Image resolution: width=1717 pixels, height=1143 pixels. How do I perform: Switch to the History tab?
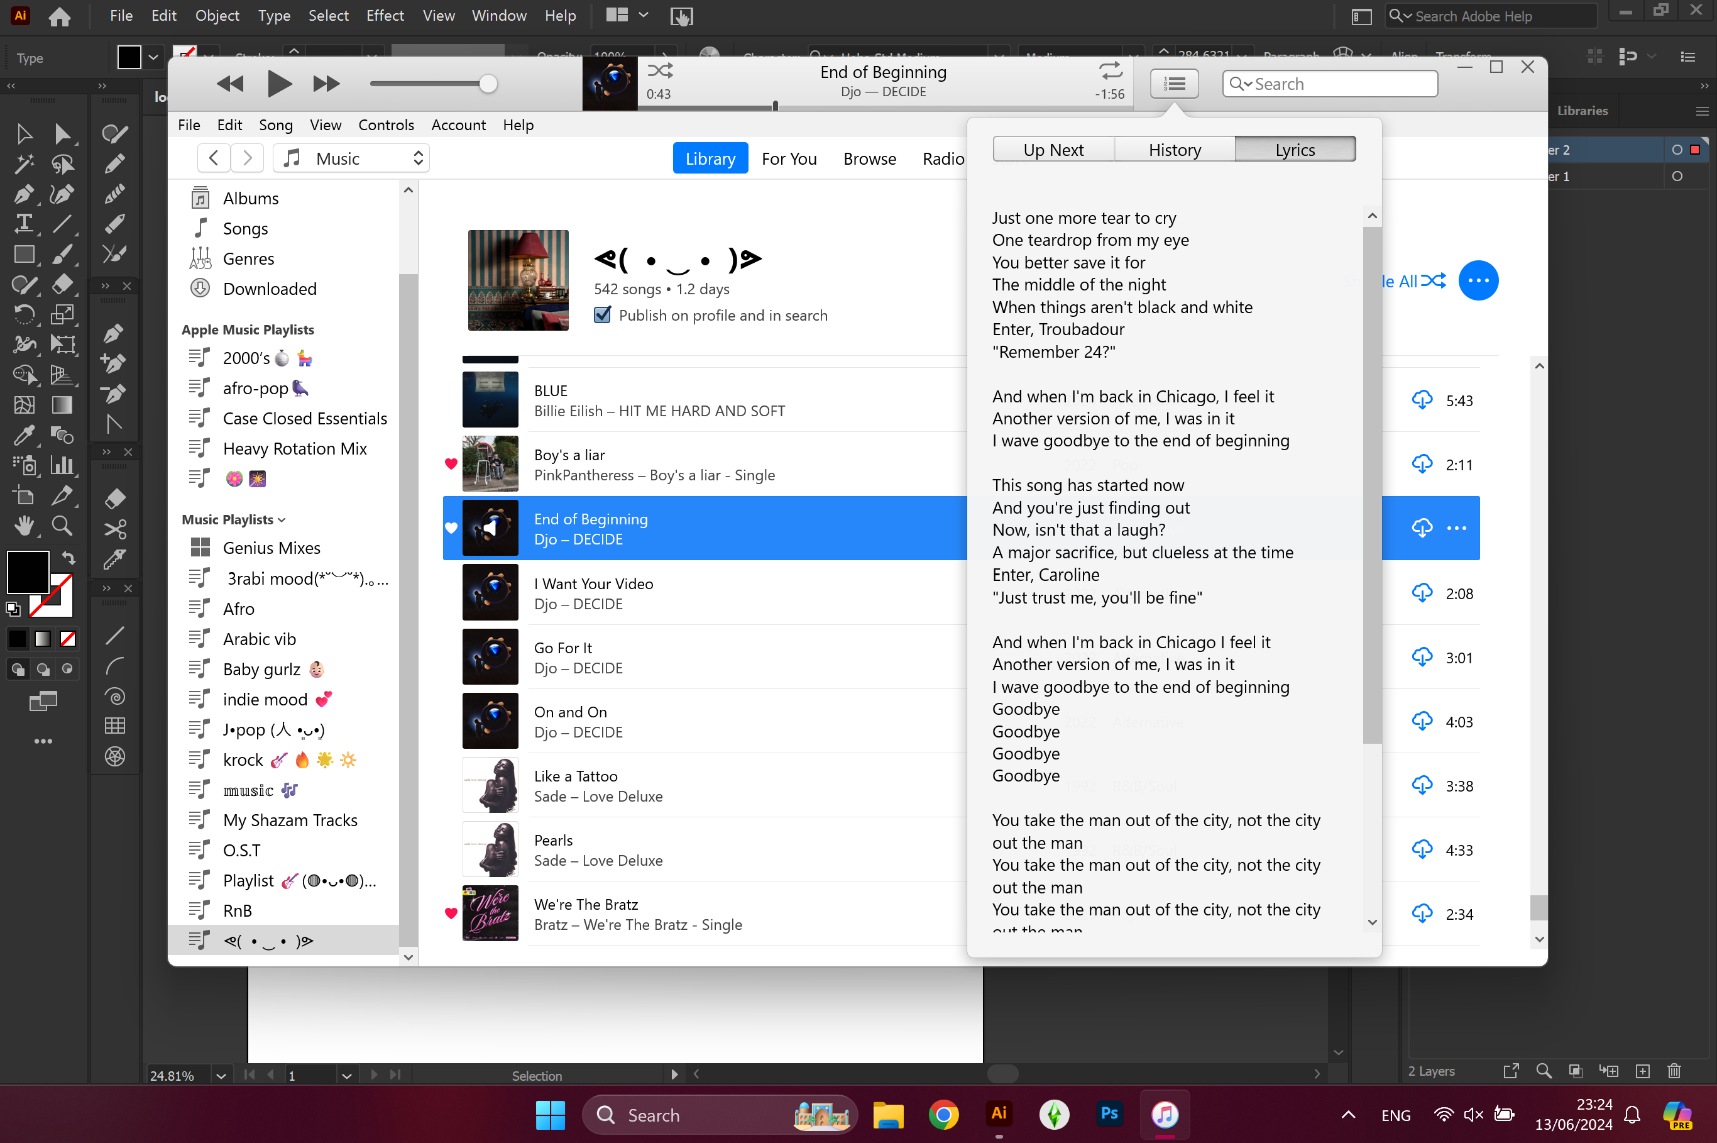tap(1174, 150)
